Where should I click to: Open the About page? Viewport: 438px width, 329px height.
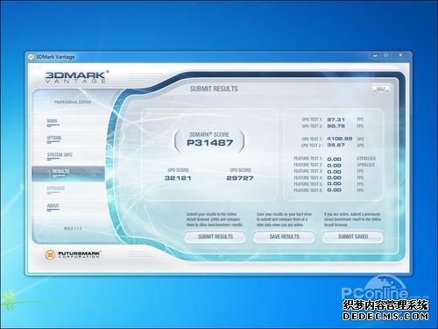(53, 205)
